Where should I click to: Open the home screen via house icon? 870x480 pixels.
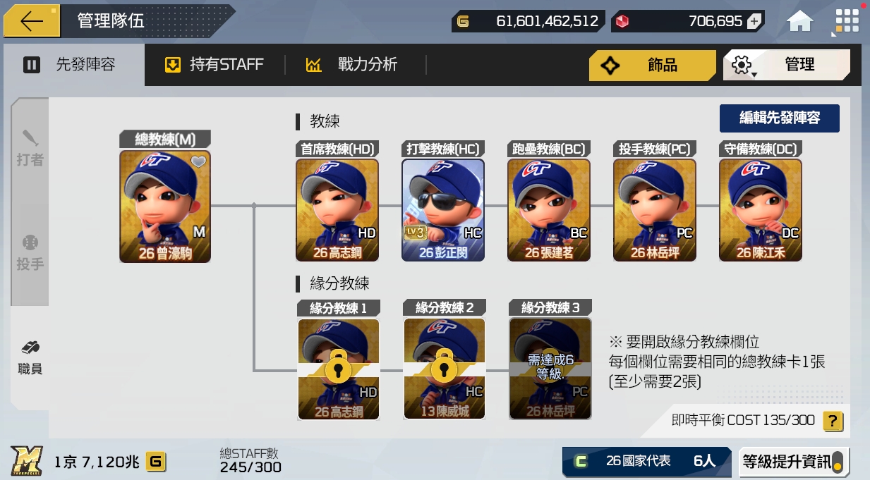point(800,21)
